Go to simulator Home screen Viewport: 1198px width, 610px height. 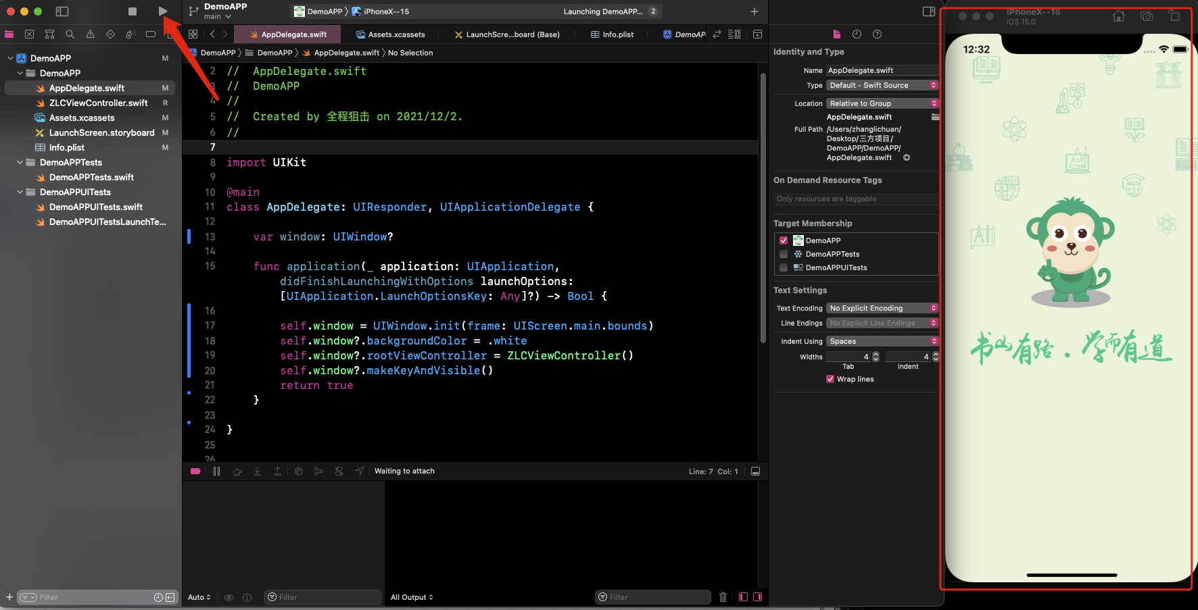[x=1119, y=16]
